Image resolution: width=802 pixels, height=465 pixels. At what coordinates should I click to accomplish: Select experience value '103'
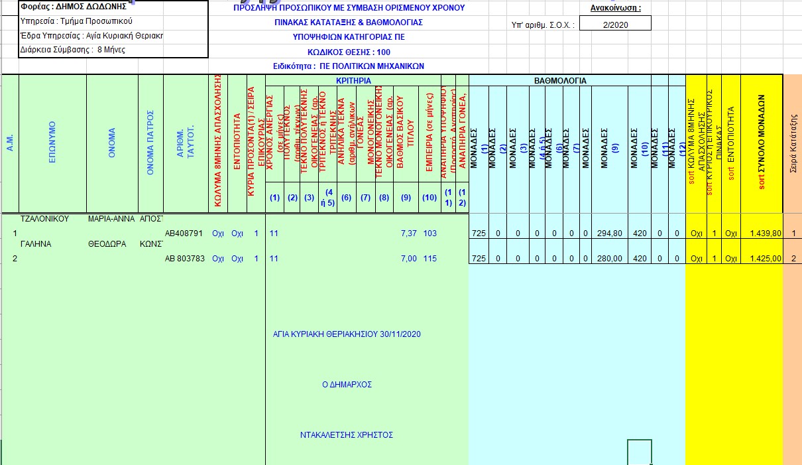pos(430,233)
